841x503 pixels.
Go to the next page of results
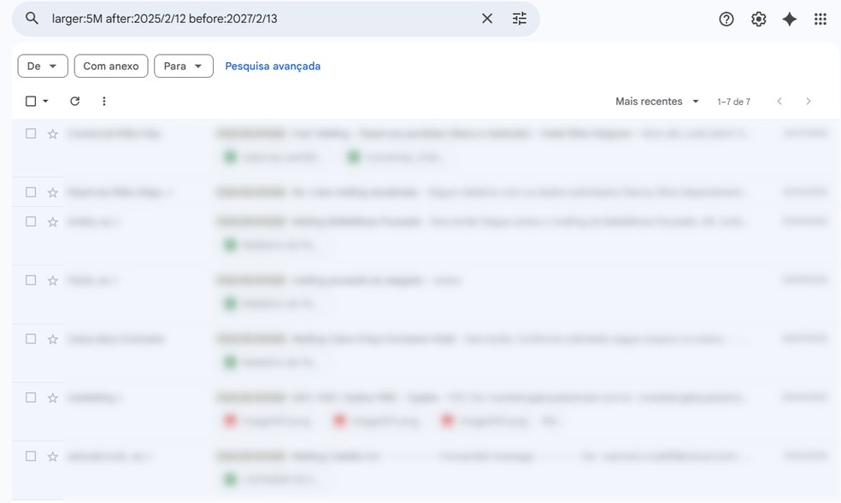(809, 102)
